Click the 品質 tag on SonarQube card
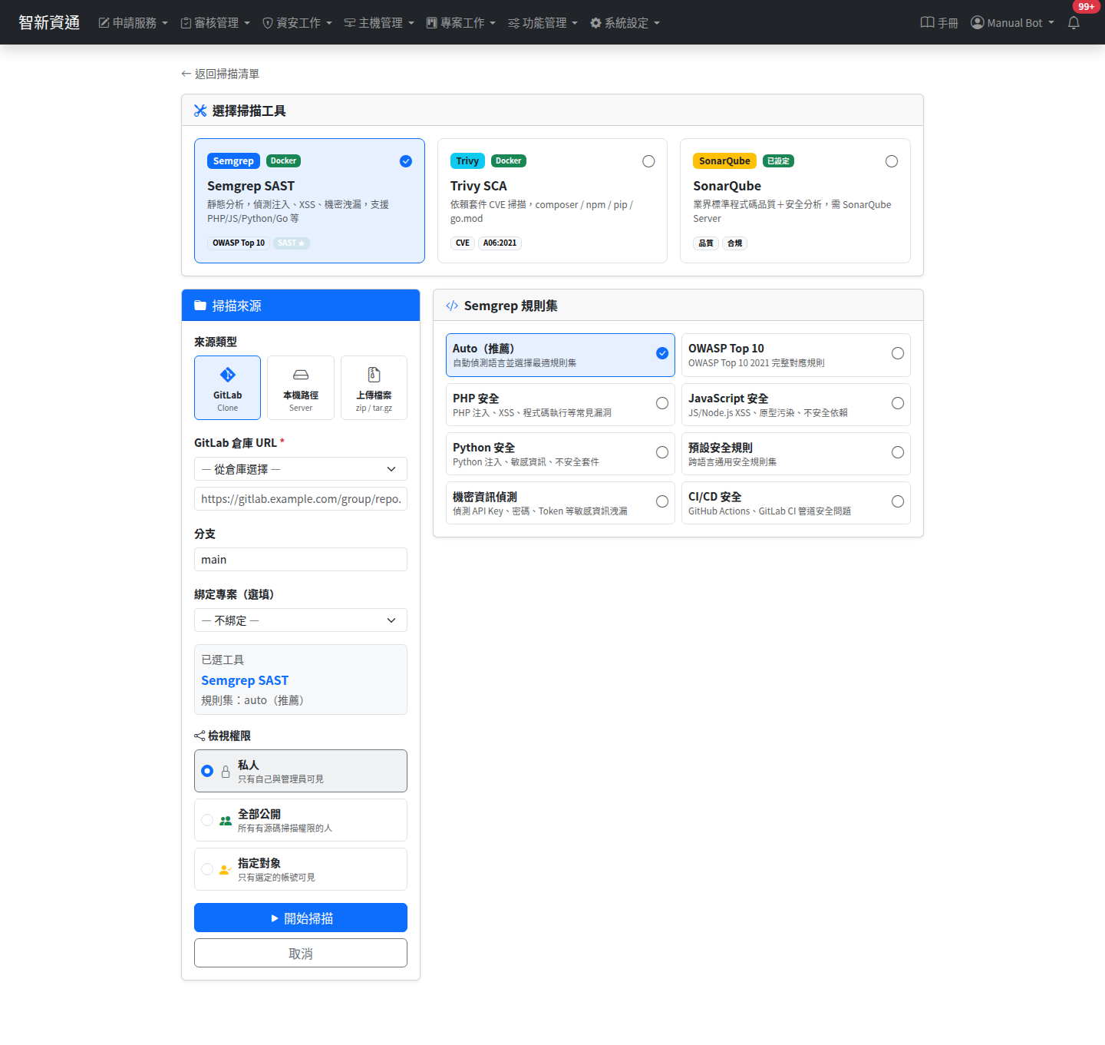 [x=706, y=243]
